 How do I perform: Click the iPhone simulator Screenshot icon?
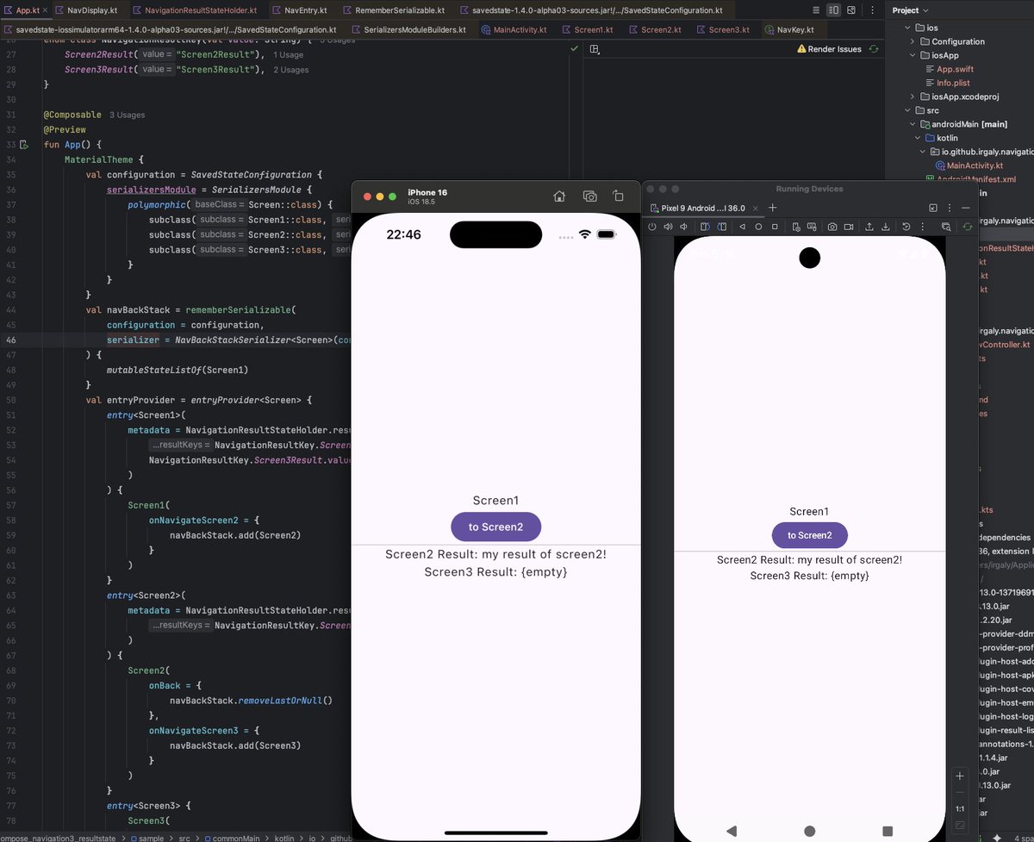(x=589, y=196)
